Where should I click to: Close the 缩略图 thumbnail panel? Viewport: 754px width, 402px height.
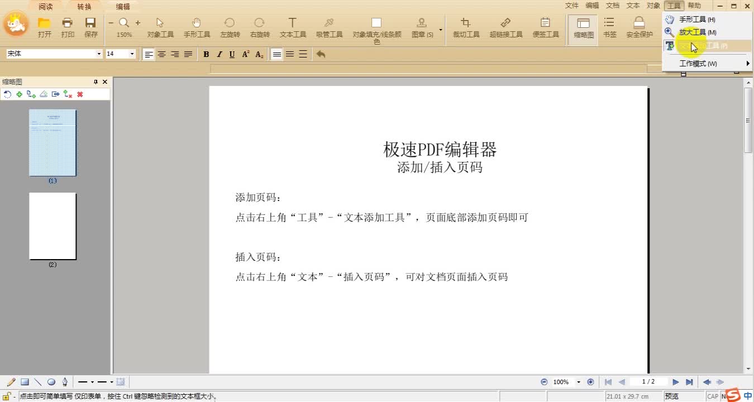105,82
